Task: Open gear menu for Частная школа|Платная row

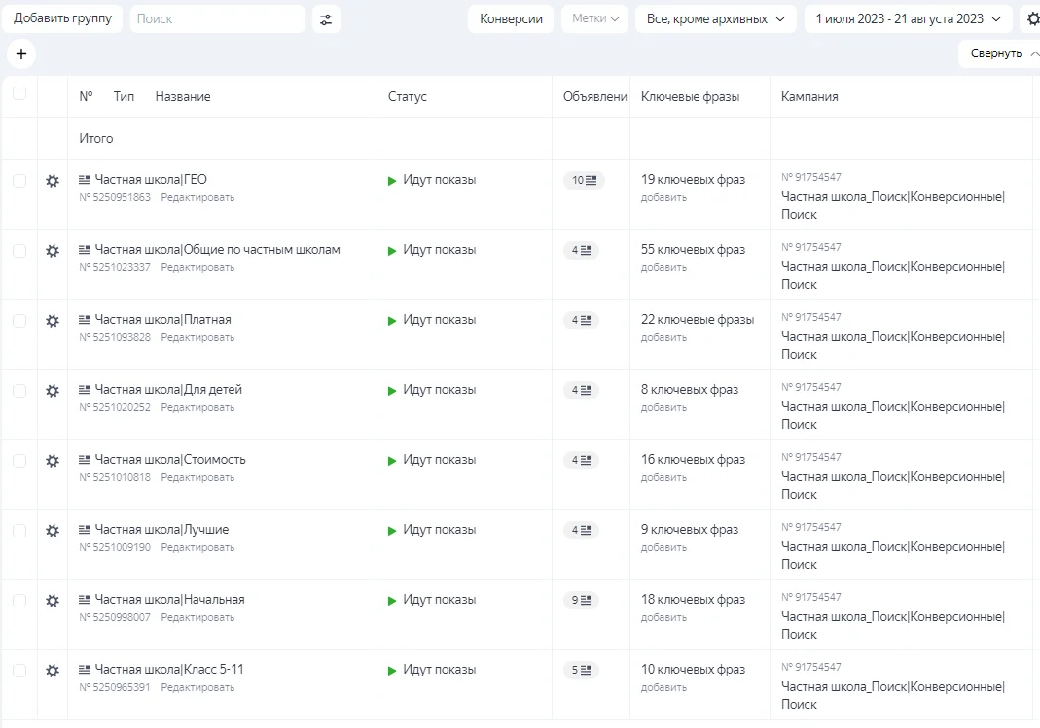Action: (53, 321)
